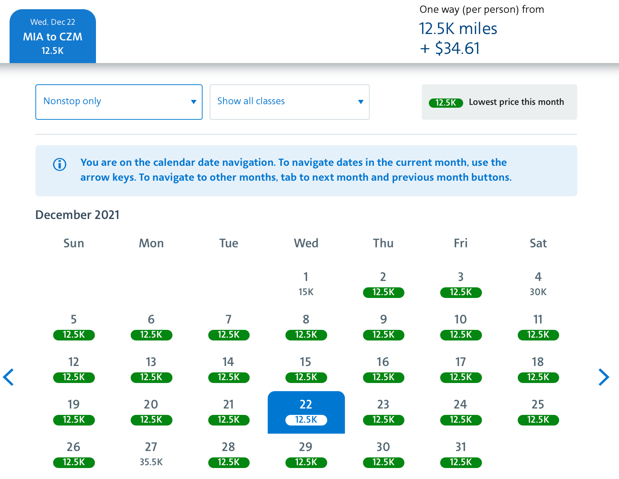Click the Lowest price this month legend

tap(499, 102)
